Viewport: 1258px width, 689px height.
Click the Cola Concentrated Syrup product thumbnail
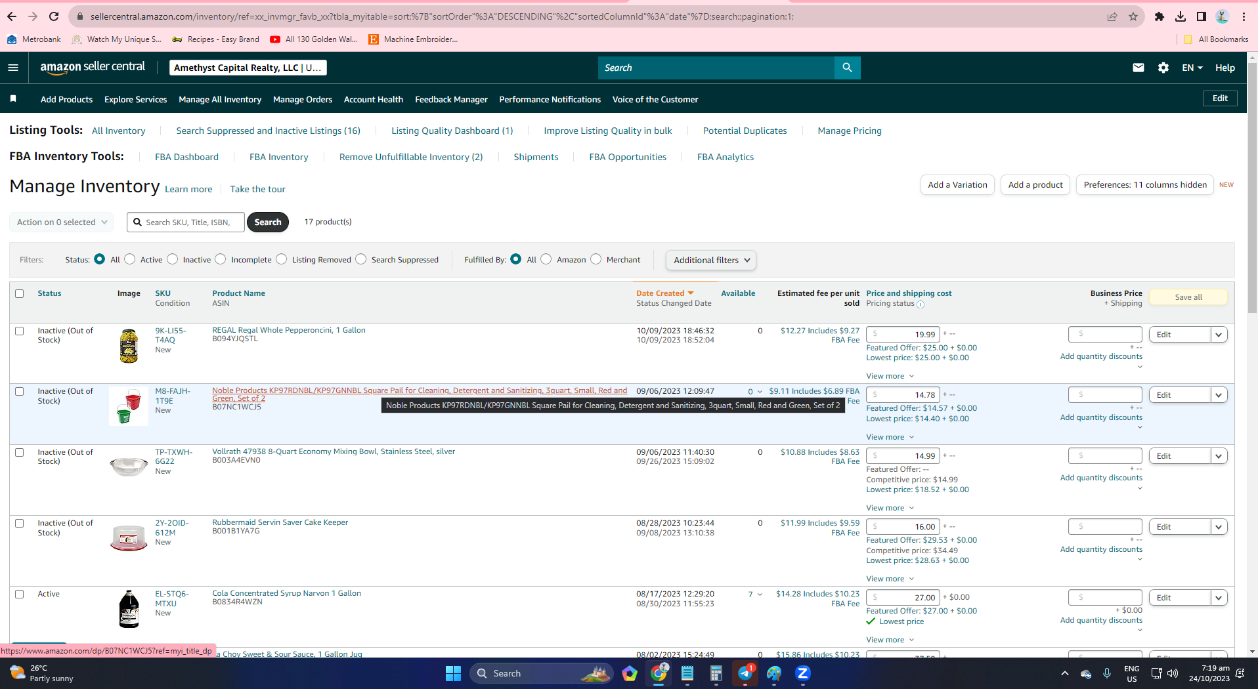tap(129, 609)
